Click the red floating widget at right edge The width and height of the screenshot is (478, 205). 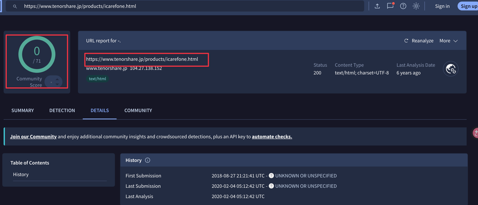click(x=475, y=133)
